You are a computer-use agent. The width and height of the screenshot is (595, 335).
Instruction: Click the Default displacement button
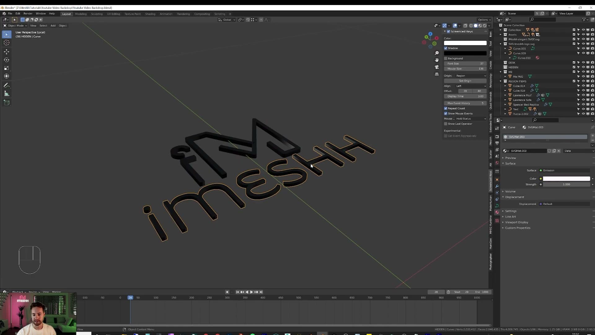point(564,204)
